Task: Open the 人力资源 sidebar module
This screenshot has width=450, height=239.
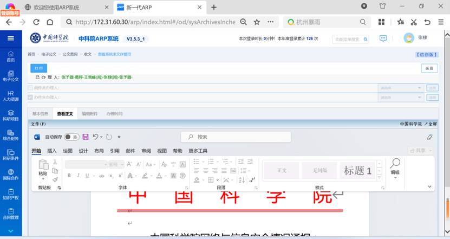Action: (x=10, y=95)
